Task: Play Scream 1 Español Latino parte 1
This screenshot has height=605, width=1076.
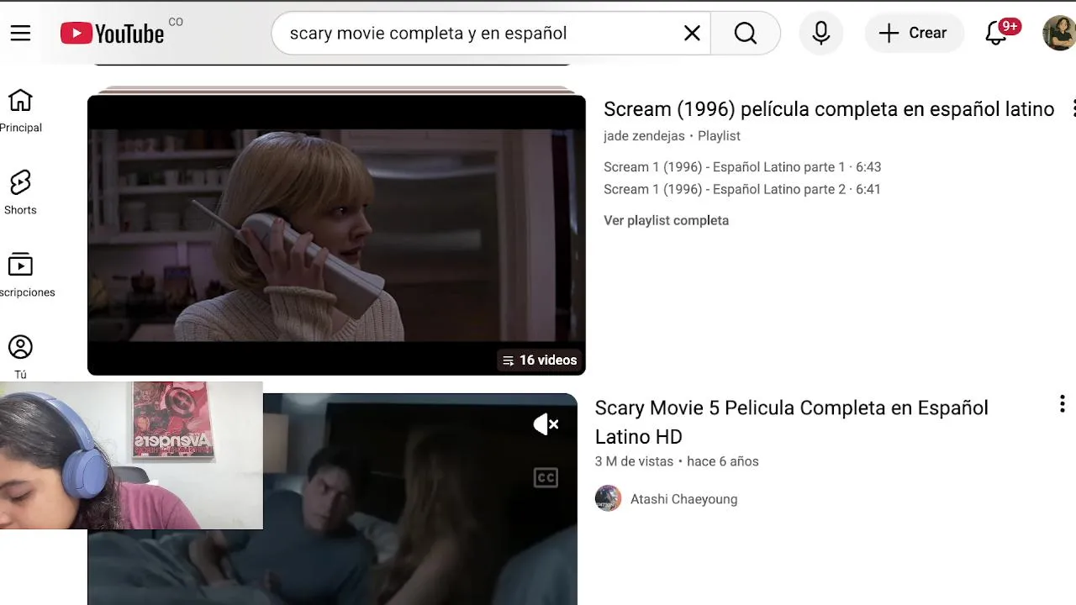Action: pos(742,167)
